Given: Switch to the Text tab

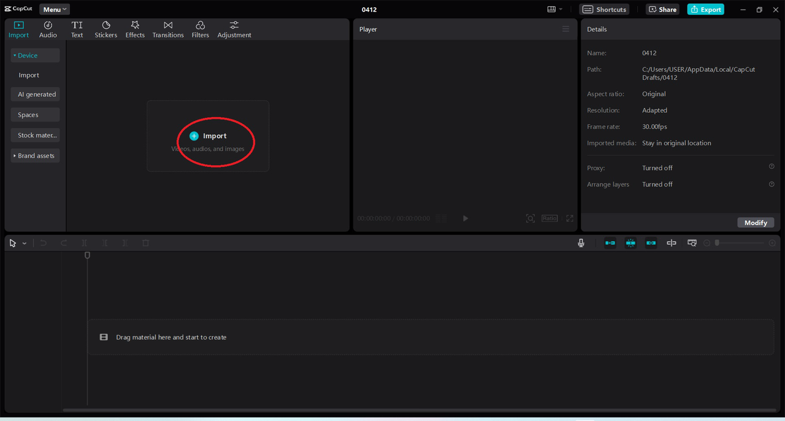Looking at the screenshot, I should click(77, 29).
